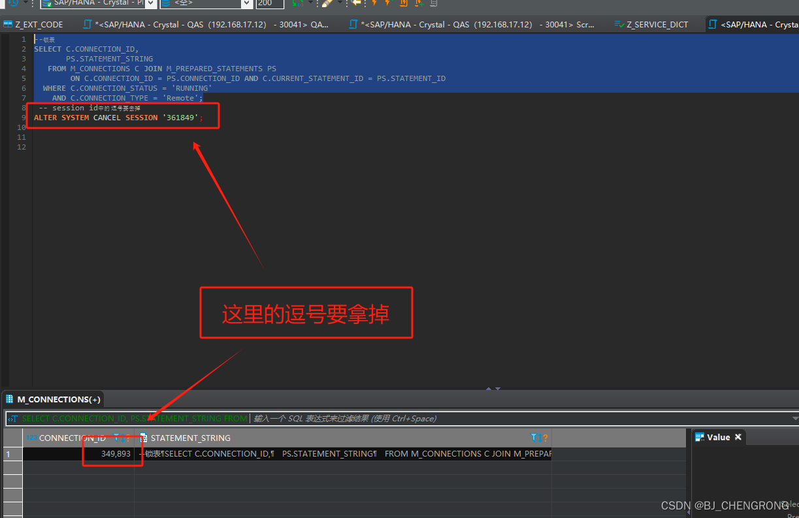Select the STATEMENT_STRING cell in row 1
The height and width of the screenshot is (518, 799).
tap(344, 454)
